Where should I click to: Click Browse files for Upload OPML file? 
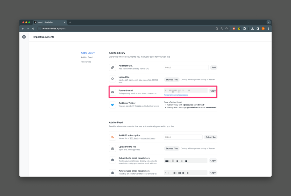point(172,149)
